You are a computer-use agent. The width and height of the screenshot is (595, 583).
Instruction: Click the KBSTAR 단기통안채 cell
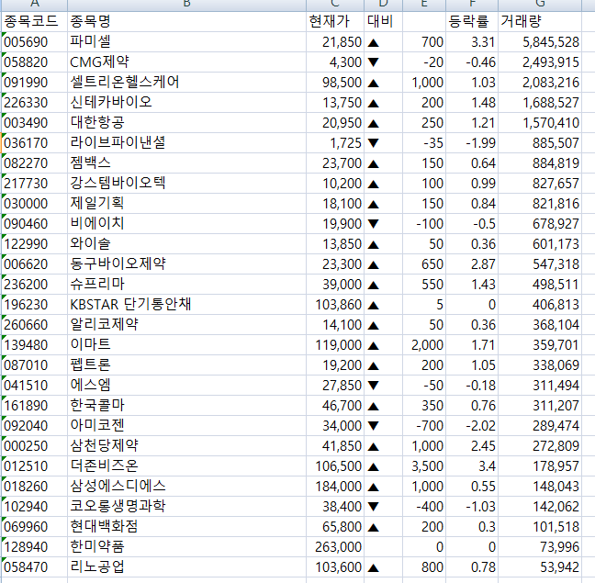[x=186, y=304]
